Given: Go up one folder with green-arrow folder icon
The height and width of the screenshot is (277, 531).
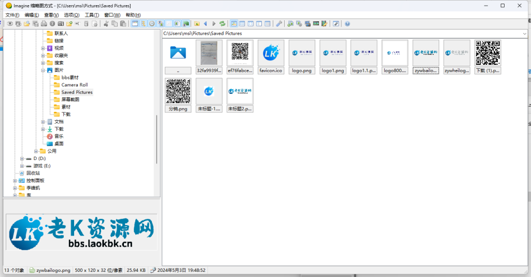Looking at the screenshot, I should coord(197,24).
